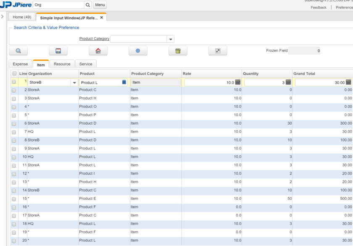353x246 pixels.
Task: Click the expand view toolbar button
Action: (x=218, y=51)
